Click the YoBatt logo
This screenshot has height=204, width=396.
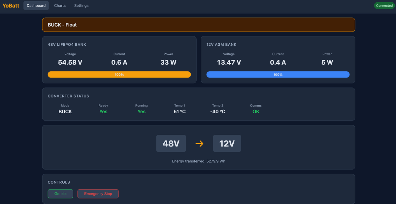(x=11, y=6)
